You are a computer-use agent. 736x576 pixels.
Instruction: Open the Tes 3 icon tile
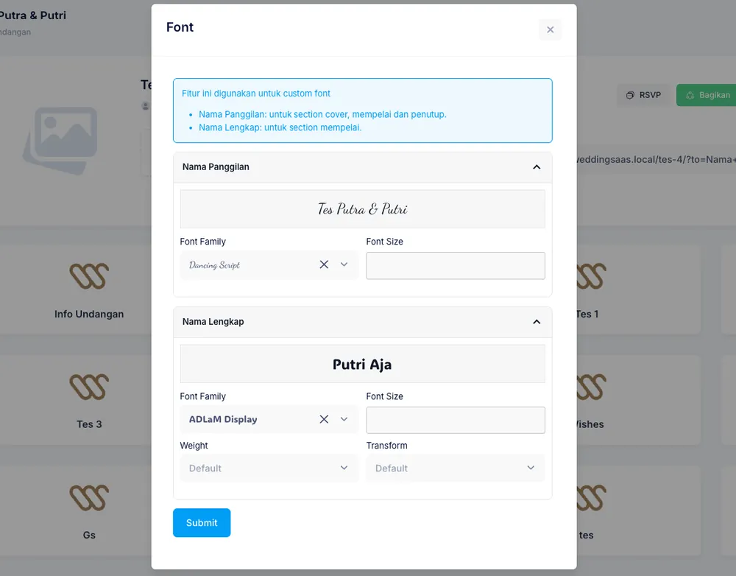click(89, 400)
